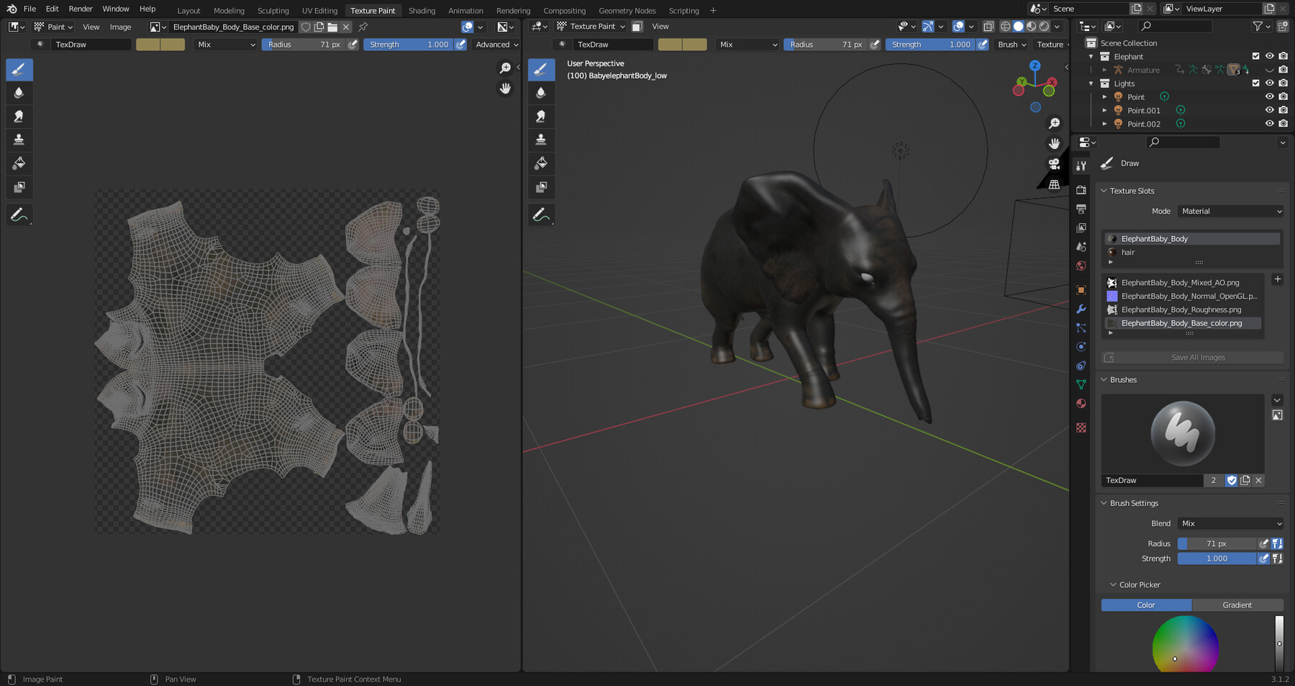
Task: Select the Soften brush in the 3D viewport toolbar
Action: point(541,92)
